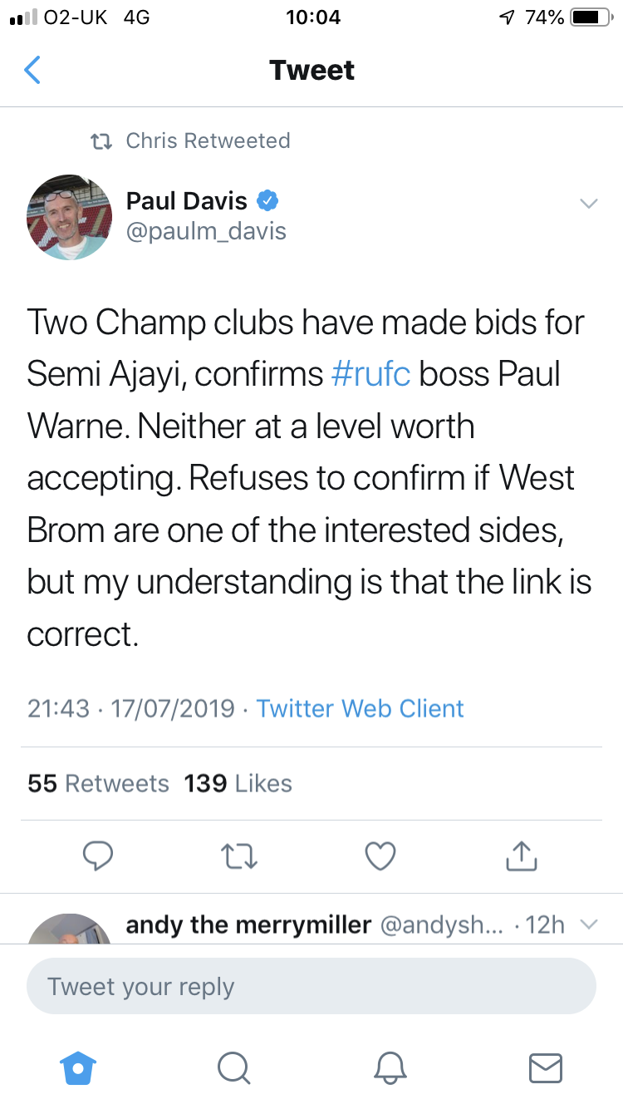Tap the back arrow icon
This screenshot has height=1109, width=623.
[x=32, y=71]
